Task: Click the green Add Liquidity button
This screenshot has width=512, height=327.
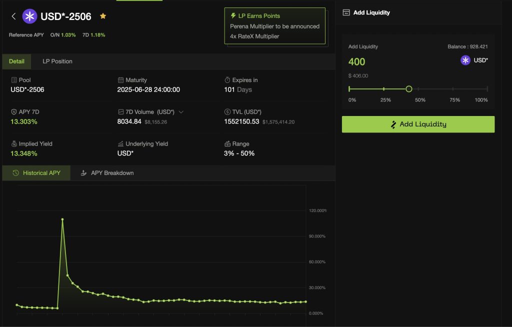Action: pos(418,124)
